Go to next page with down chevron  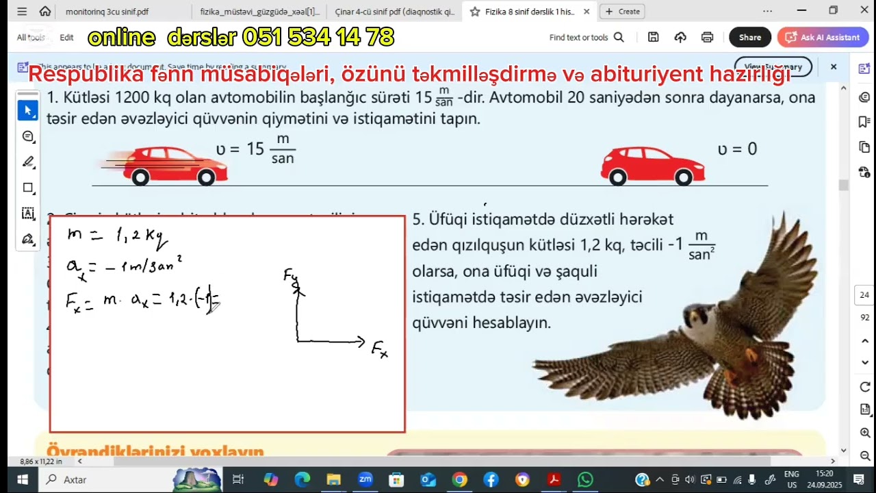[864, 362]
